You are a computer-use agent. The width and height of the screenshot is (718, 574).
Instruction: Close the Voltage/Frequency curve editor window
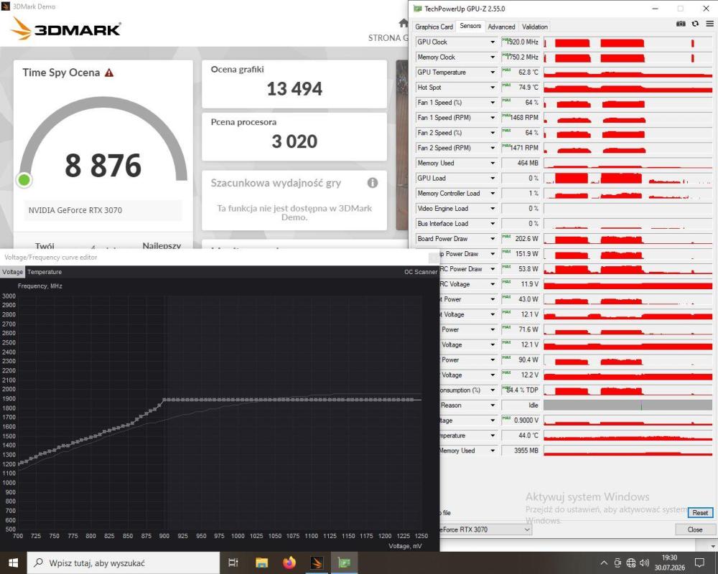(433, 258)
